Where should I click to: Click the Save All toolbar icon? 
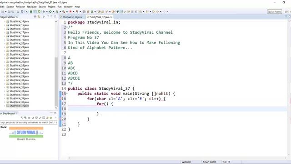[x=13, y=11]
